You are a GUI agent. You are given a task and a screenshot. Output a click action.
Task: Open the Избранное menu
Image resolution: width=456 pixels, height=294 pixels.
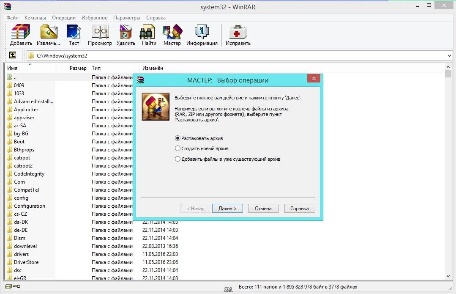(95, 18)
